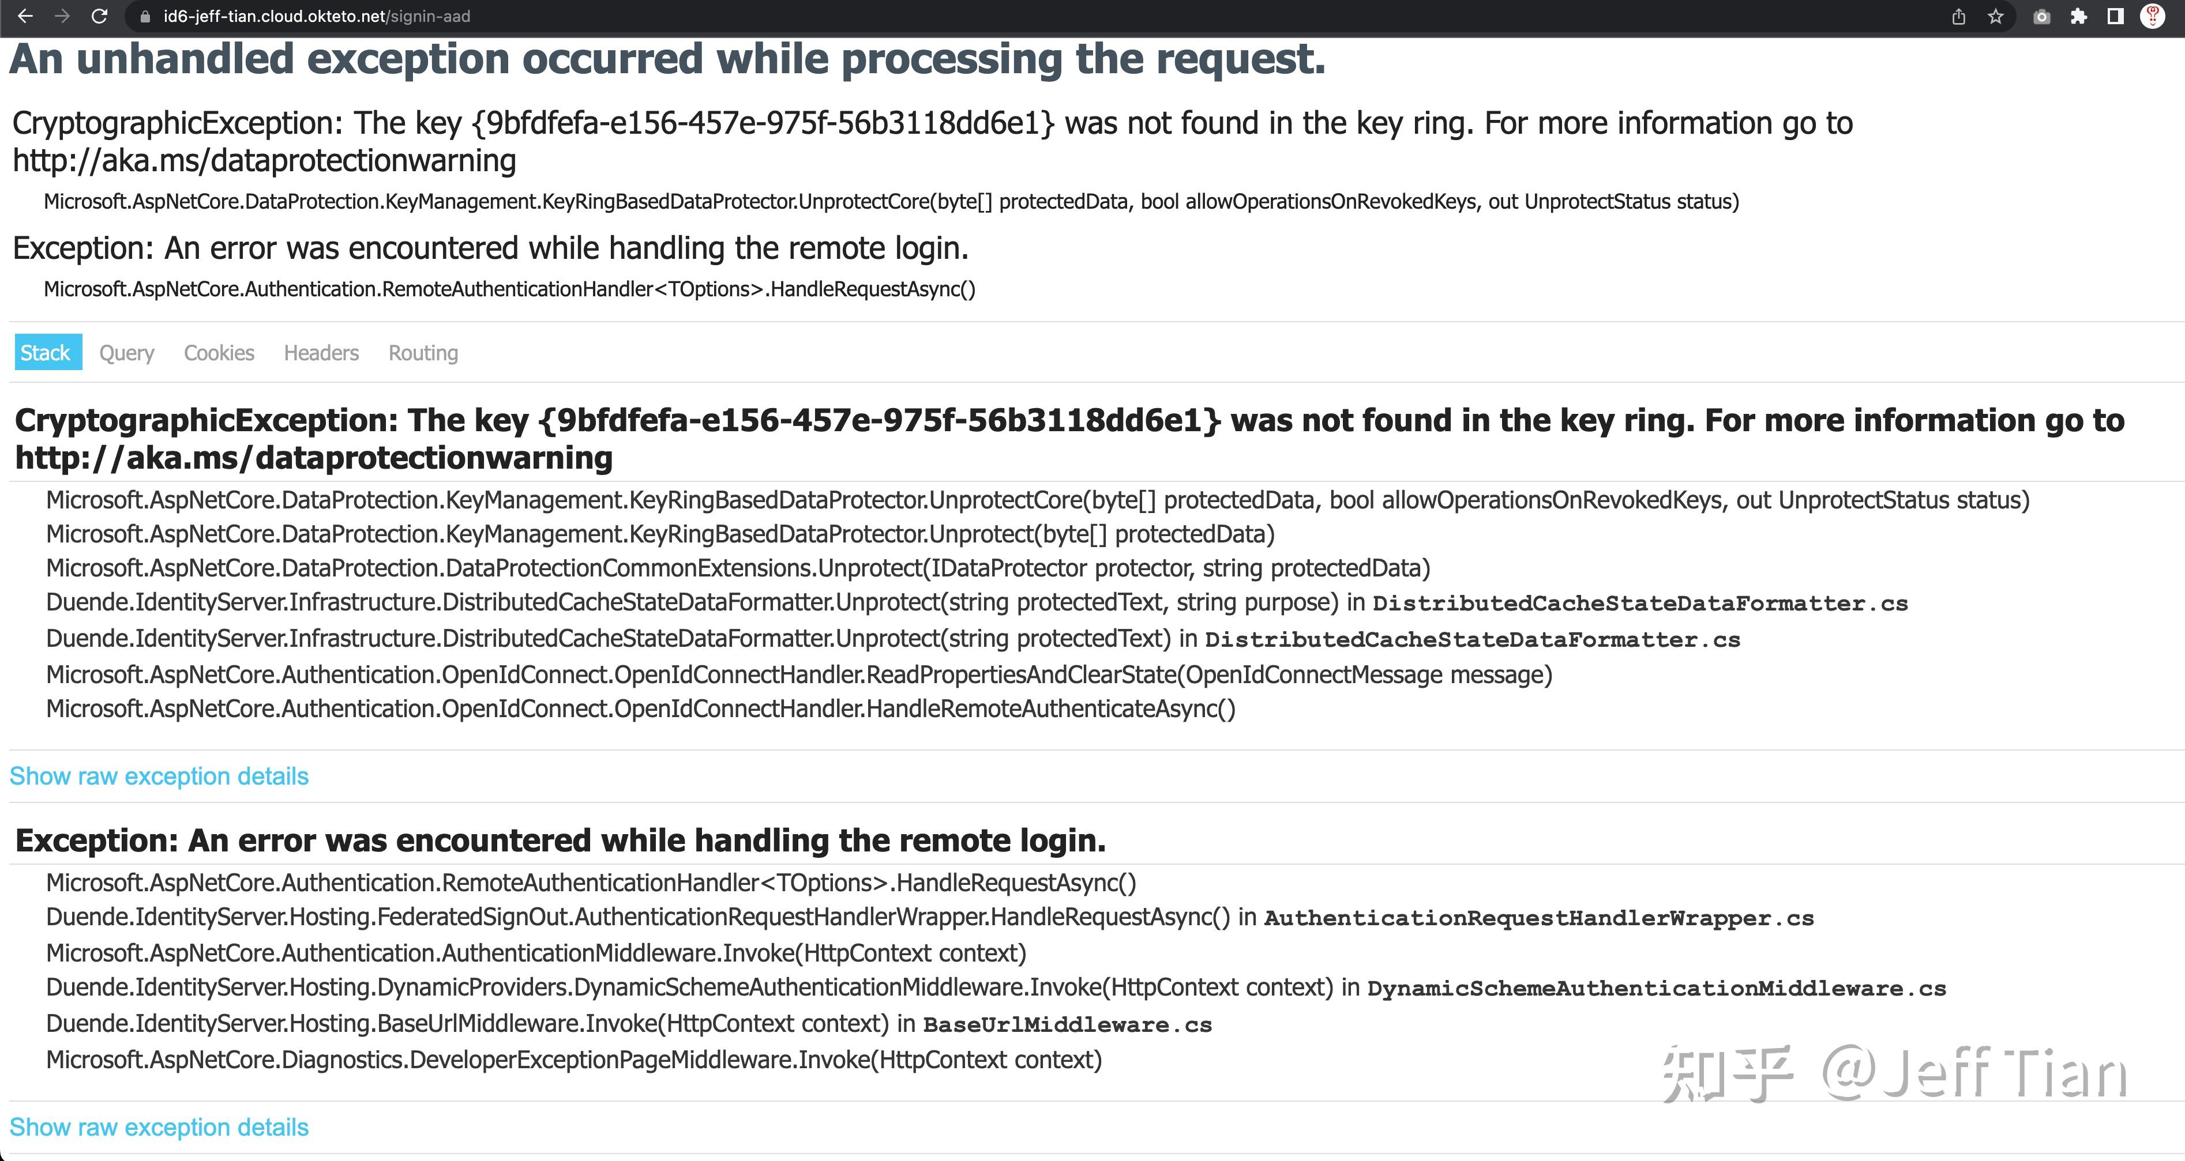
Task: Switch to the Query tab
Action: coord(126,353)
